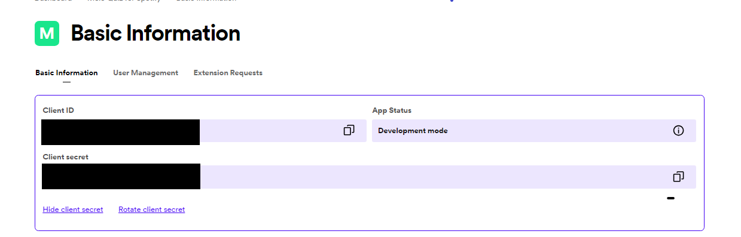
Task: Hide the client secret
Action: 73,210
